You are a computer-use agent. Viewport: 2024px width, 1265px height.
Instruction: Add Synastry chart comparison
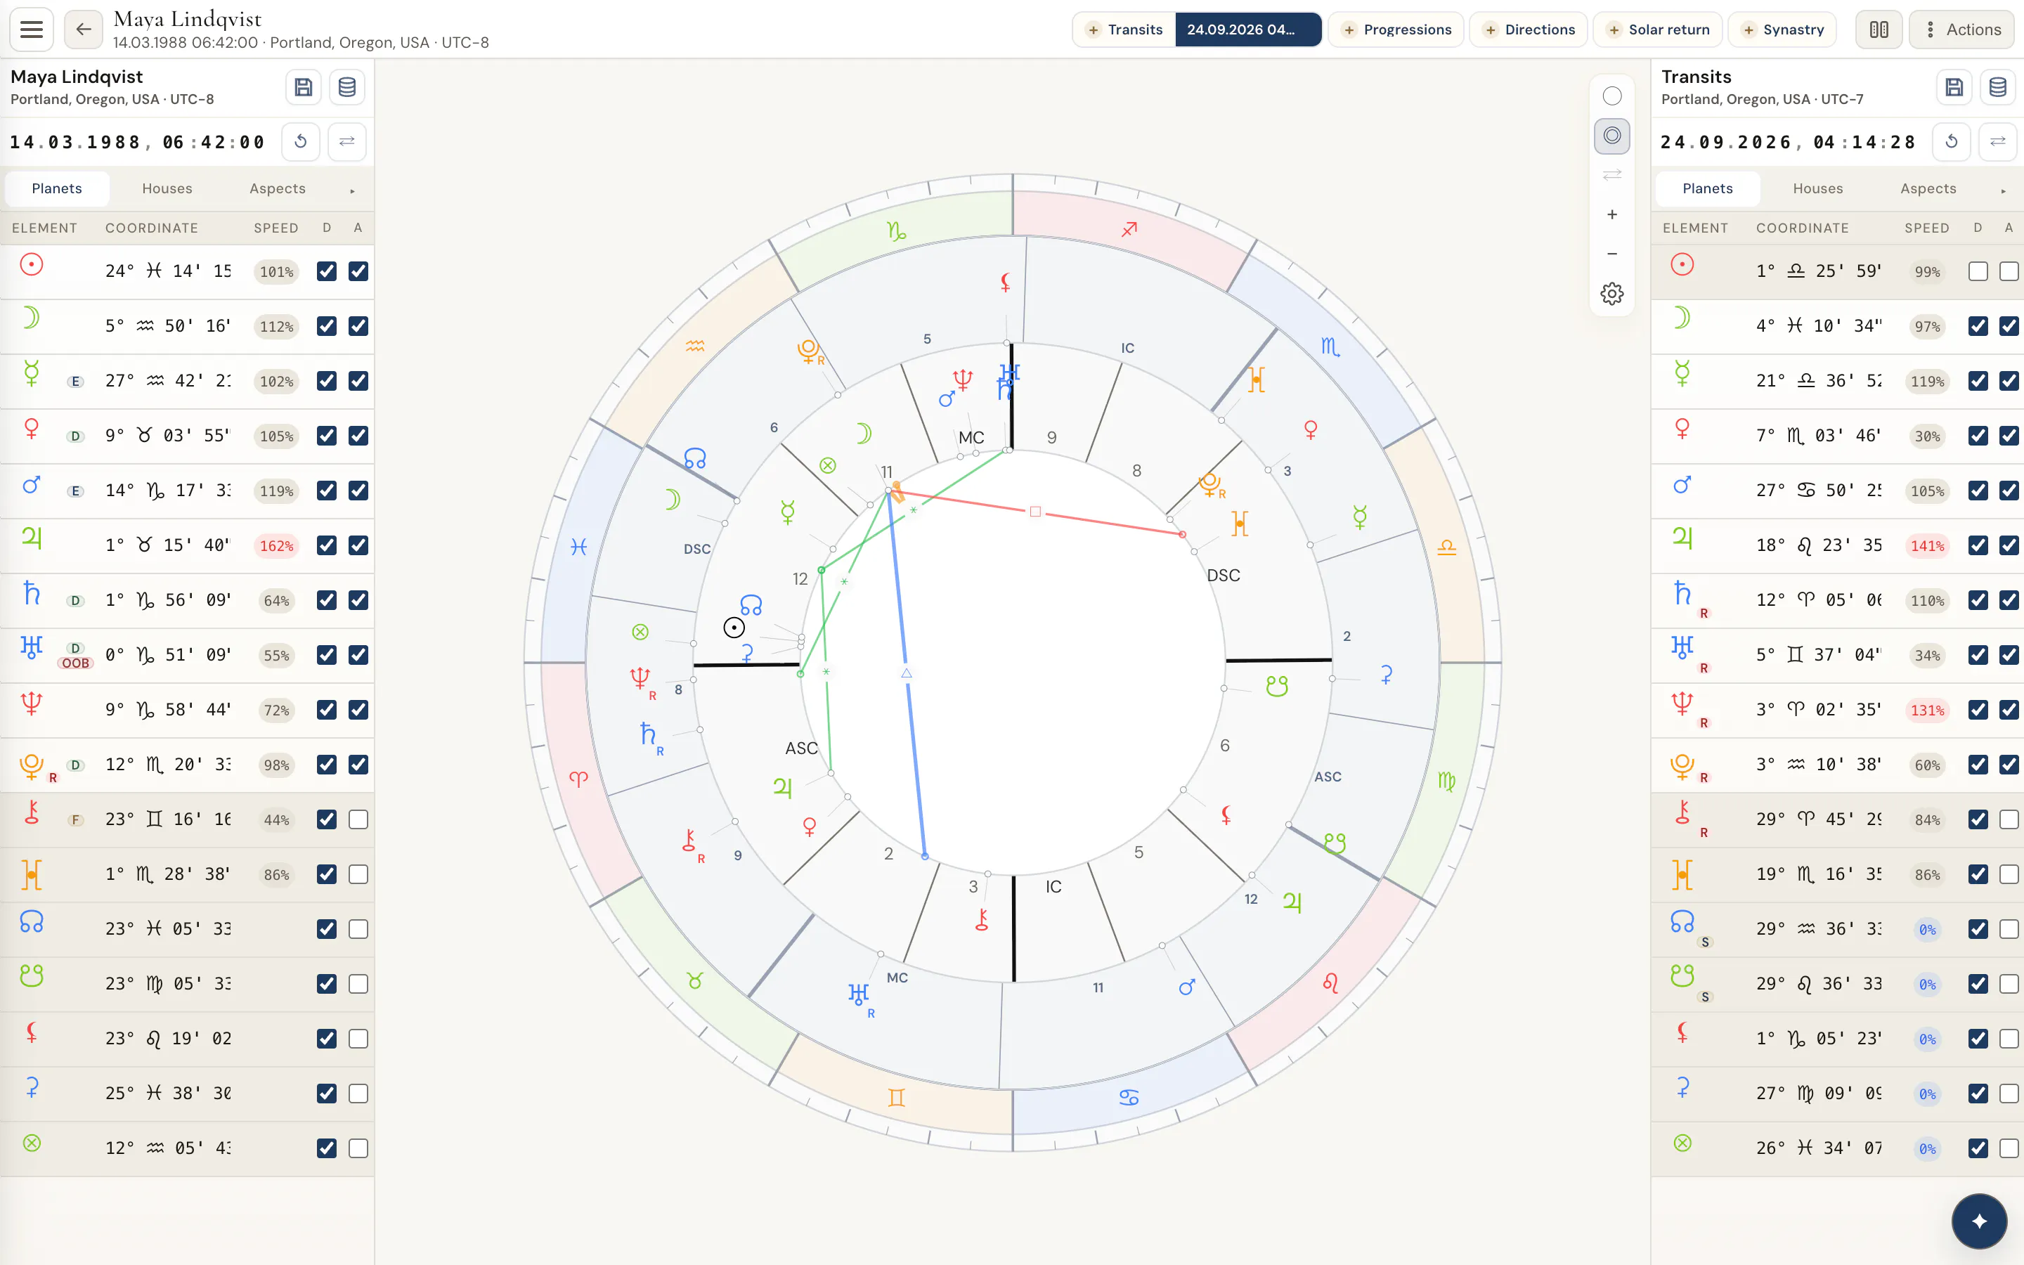(1782, 30)
